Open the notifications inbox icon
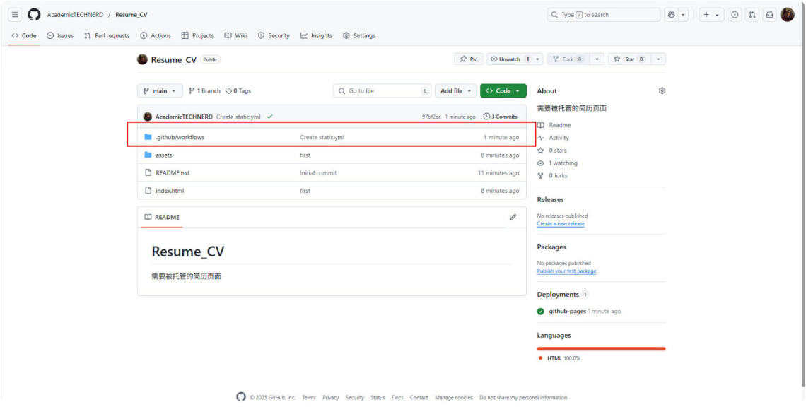 [769, 15]
